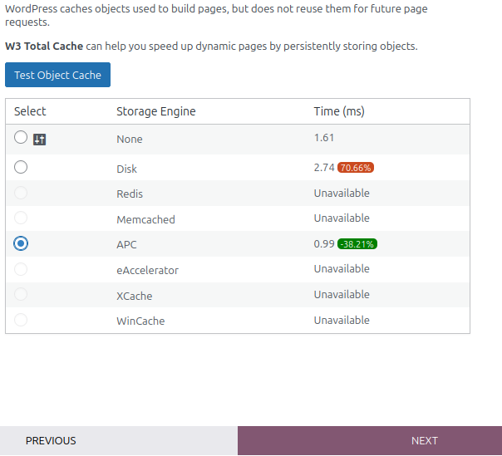Screen dimensions: 502x456
Task: Choose the disabled eAccelerator radio button
Action: (21, 269)
